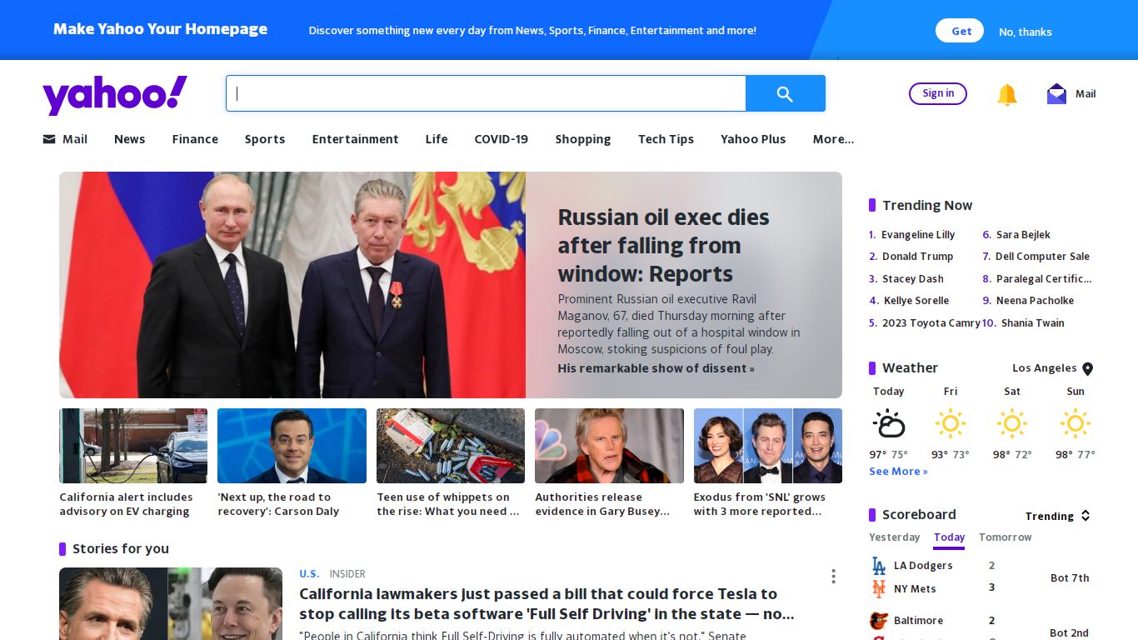Click the U.S. category label on the Tesla story
Screen dimensions: 1138x640
coord(309,574)
